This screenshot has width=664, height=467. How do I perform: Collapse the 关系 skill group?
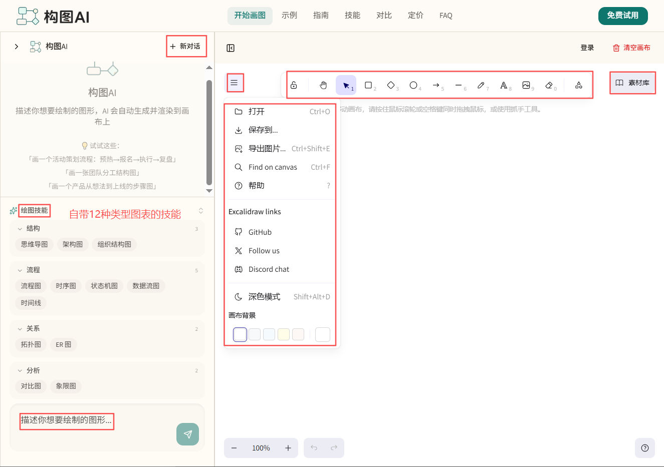[x=20, y=329]
